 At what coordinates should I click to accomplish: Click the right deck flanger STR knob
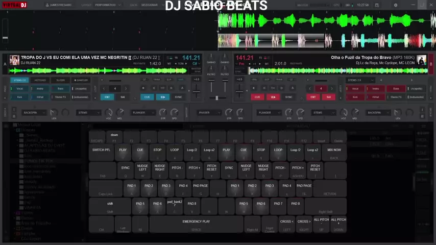coord(288,113)
